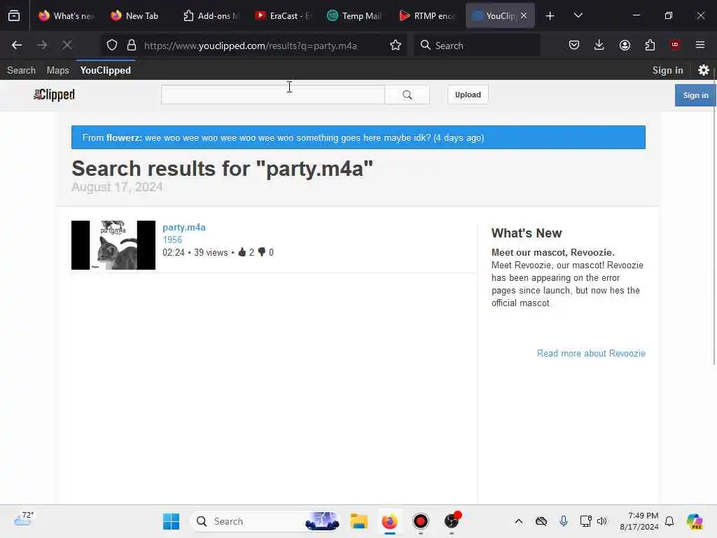Switch to the Add-ons Manager tab

pos(211,15)
